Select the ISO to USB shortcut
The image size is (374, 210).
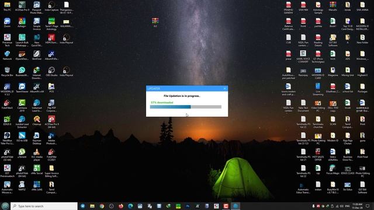click(x=22, y=137)
